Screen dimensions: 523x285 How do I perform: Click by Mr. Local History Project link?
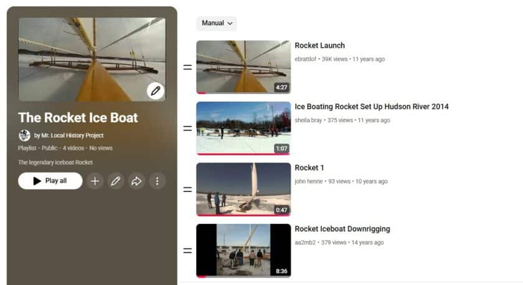[x=68, y=135]
